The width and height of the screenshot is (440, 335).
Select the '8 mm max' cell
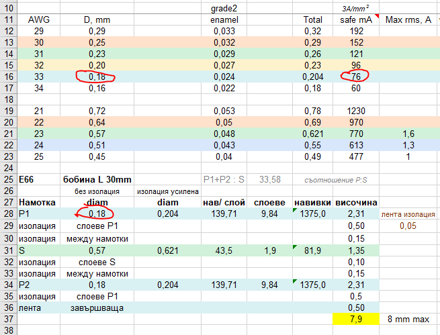408,318
